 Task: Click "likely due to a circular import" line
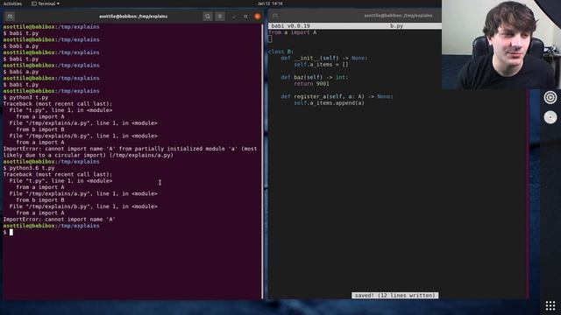click(x=88, y=155)
